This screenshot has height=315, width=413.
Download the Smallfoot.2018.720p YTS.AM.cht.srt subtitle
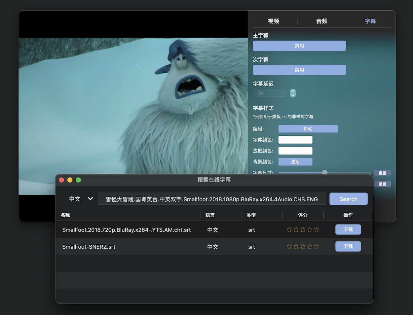click(348, 229)
